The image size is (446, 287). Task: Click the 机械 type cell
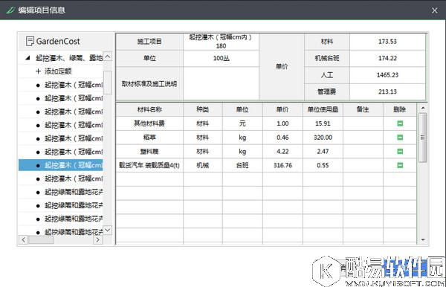[202, 165]
